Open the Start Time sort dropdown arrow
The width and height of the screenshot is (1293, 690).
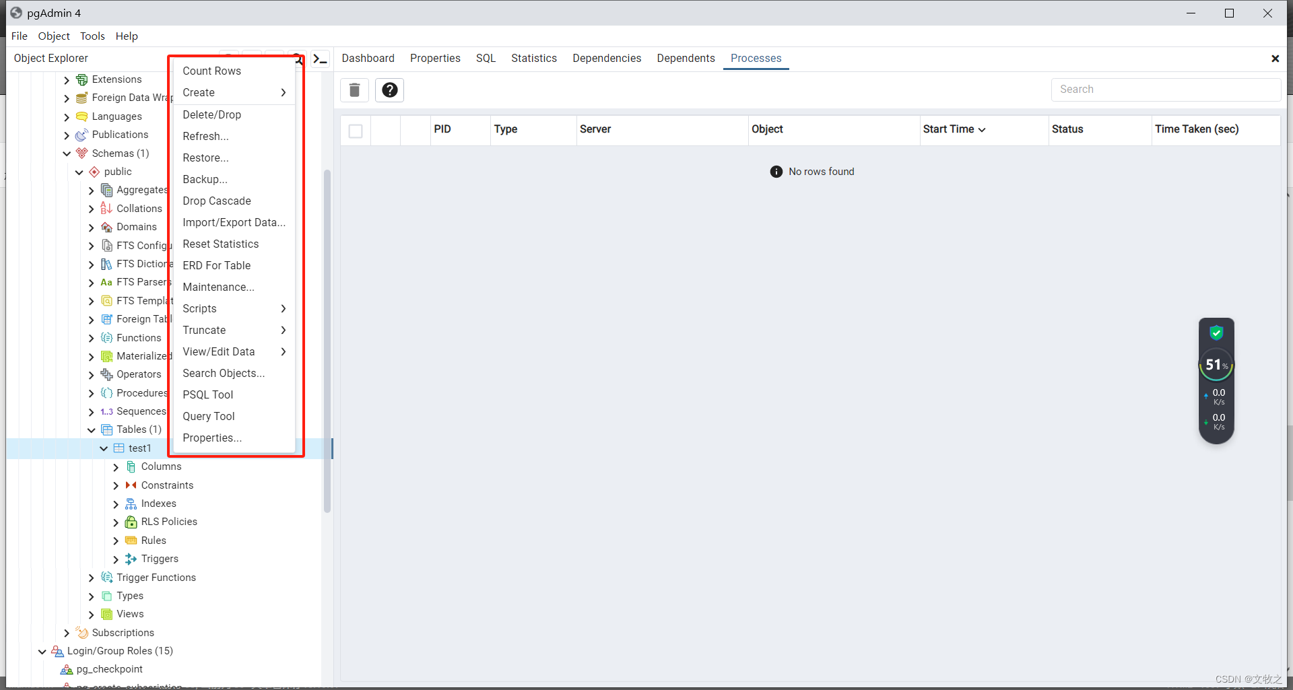point(983,129)
